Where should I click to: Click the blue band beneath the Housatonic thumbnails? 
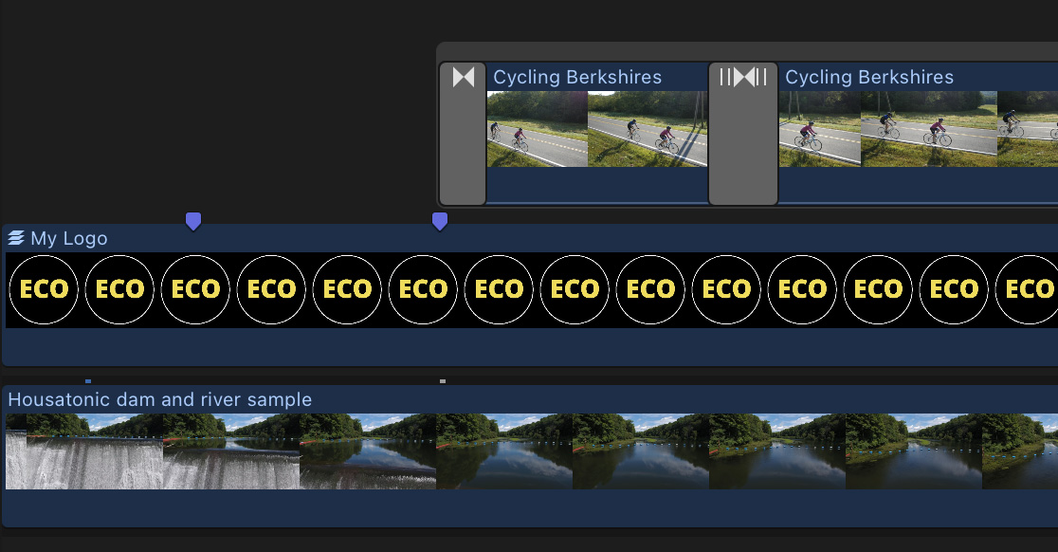530,507
